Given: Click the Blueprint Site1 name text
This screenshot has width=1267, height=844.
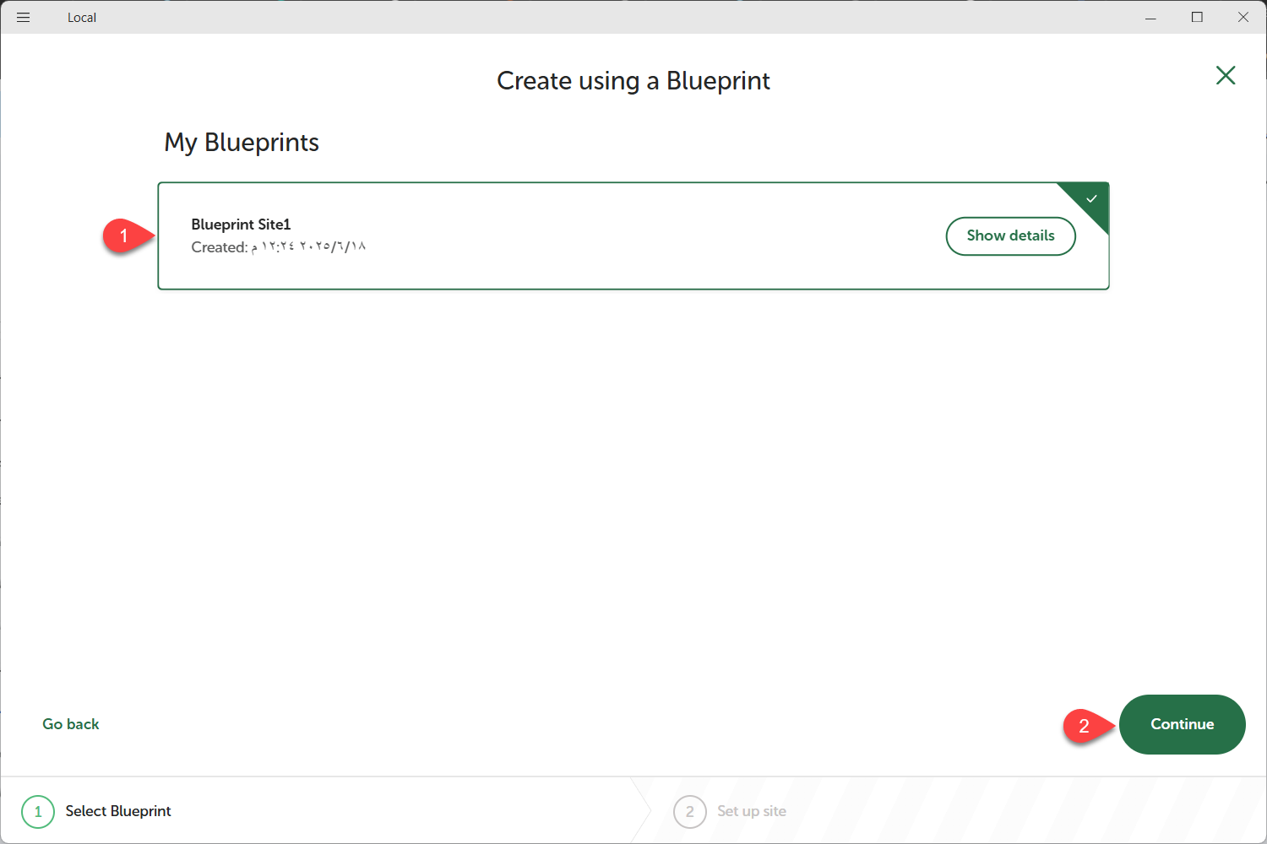Looking at the screenshot, I should (241, 225).
